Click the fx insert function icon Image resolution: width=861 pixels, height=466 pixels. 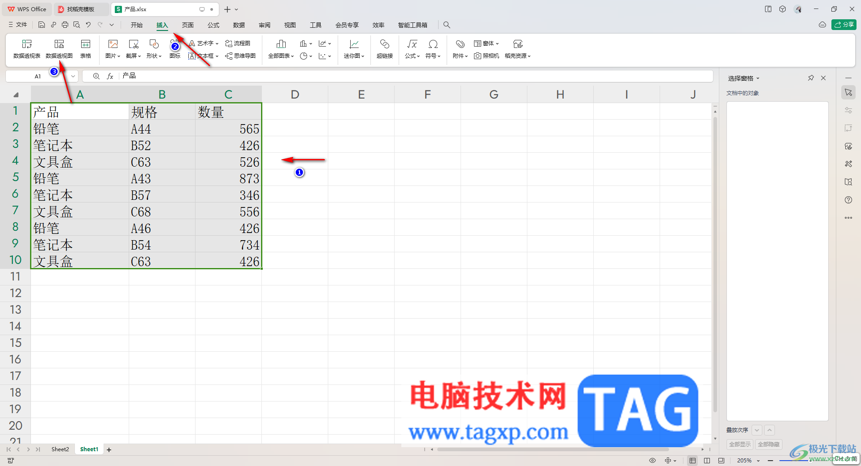[110, 76]
